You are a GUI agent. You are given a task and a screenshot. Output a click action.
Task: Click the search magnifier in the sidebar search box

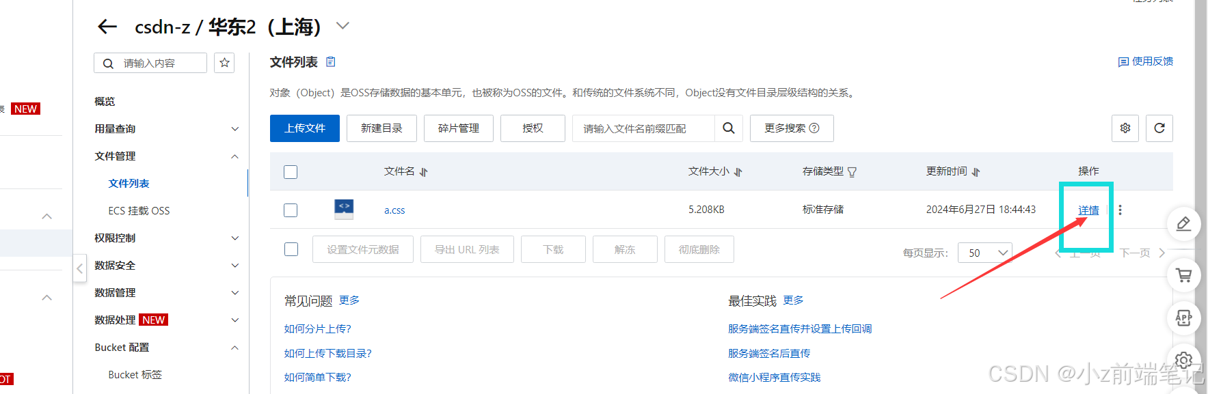click(108, 64)
